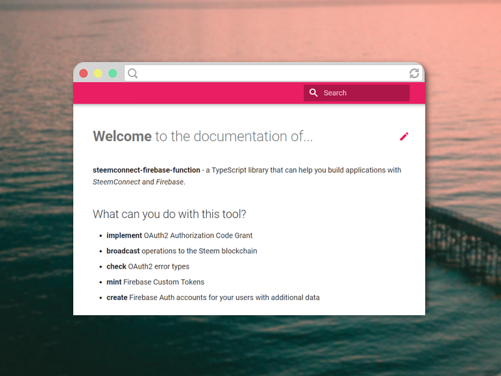Click the italic Firebase text
The image size is (501, 376).
170,182
